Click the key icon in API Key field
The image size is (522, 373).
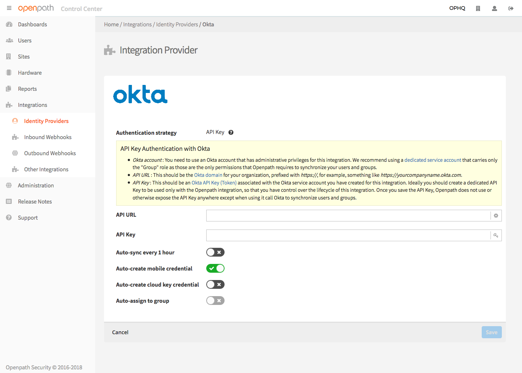coord(496,235)
